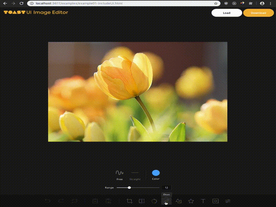Screen dimensions: 276x207
Task: Select the Crop tool
Action: click(x=130, y=201)
